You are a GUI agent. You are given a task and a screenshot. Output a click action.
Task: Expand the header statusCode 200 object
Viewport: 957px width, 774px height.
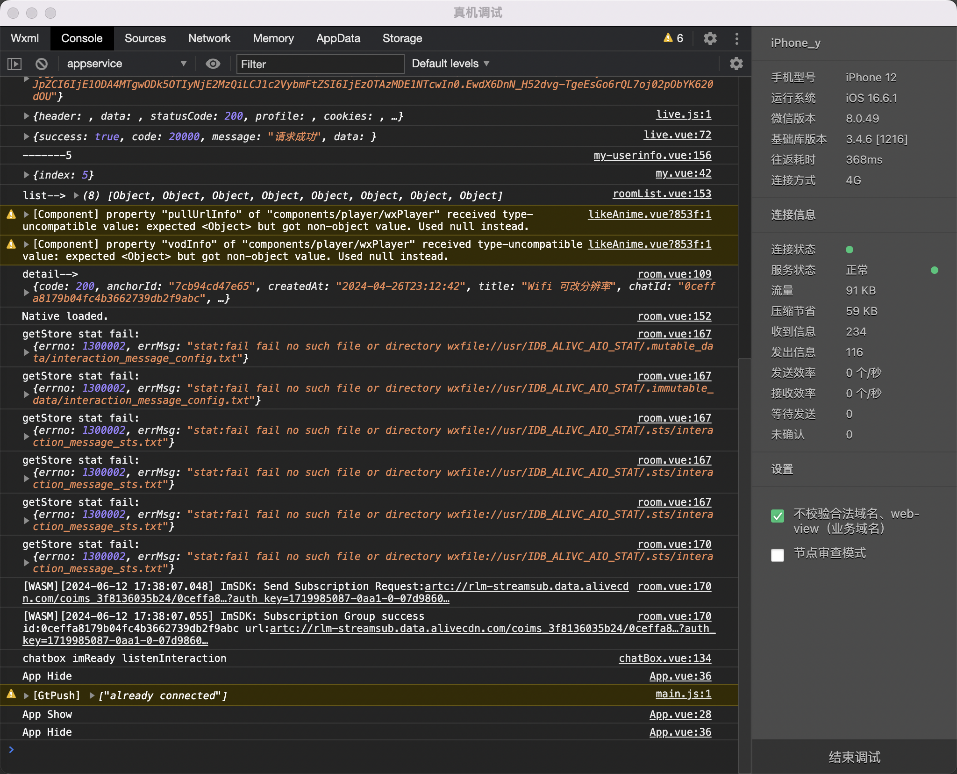27,116
